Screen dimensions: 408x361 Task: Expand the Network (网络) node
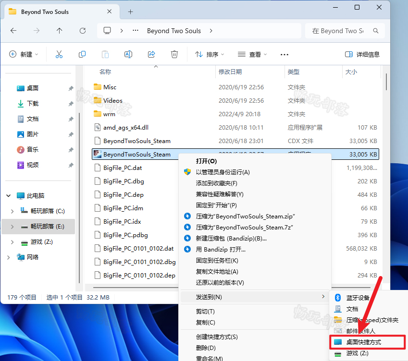pos(8,257)
